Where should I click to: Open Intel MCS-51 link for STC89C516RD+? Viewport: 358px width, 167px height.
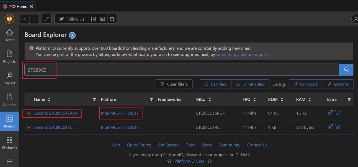(119, 113)
